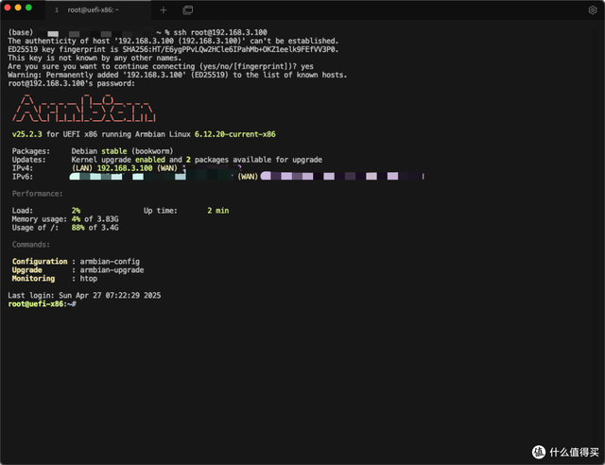Screen dimensions: 605x465
Task: Click the 'Kernel upgrade enabled' updates line
Action: tap(197, 160)
